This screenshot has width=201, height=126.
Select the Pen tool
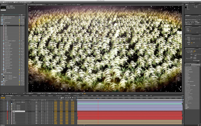[17, 2]
